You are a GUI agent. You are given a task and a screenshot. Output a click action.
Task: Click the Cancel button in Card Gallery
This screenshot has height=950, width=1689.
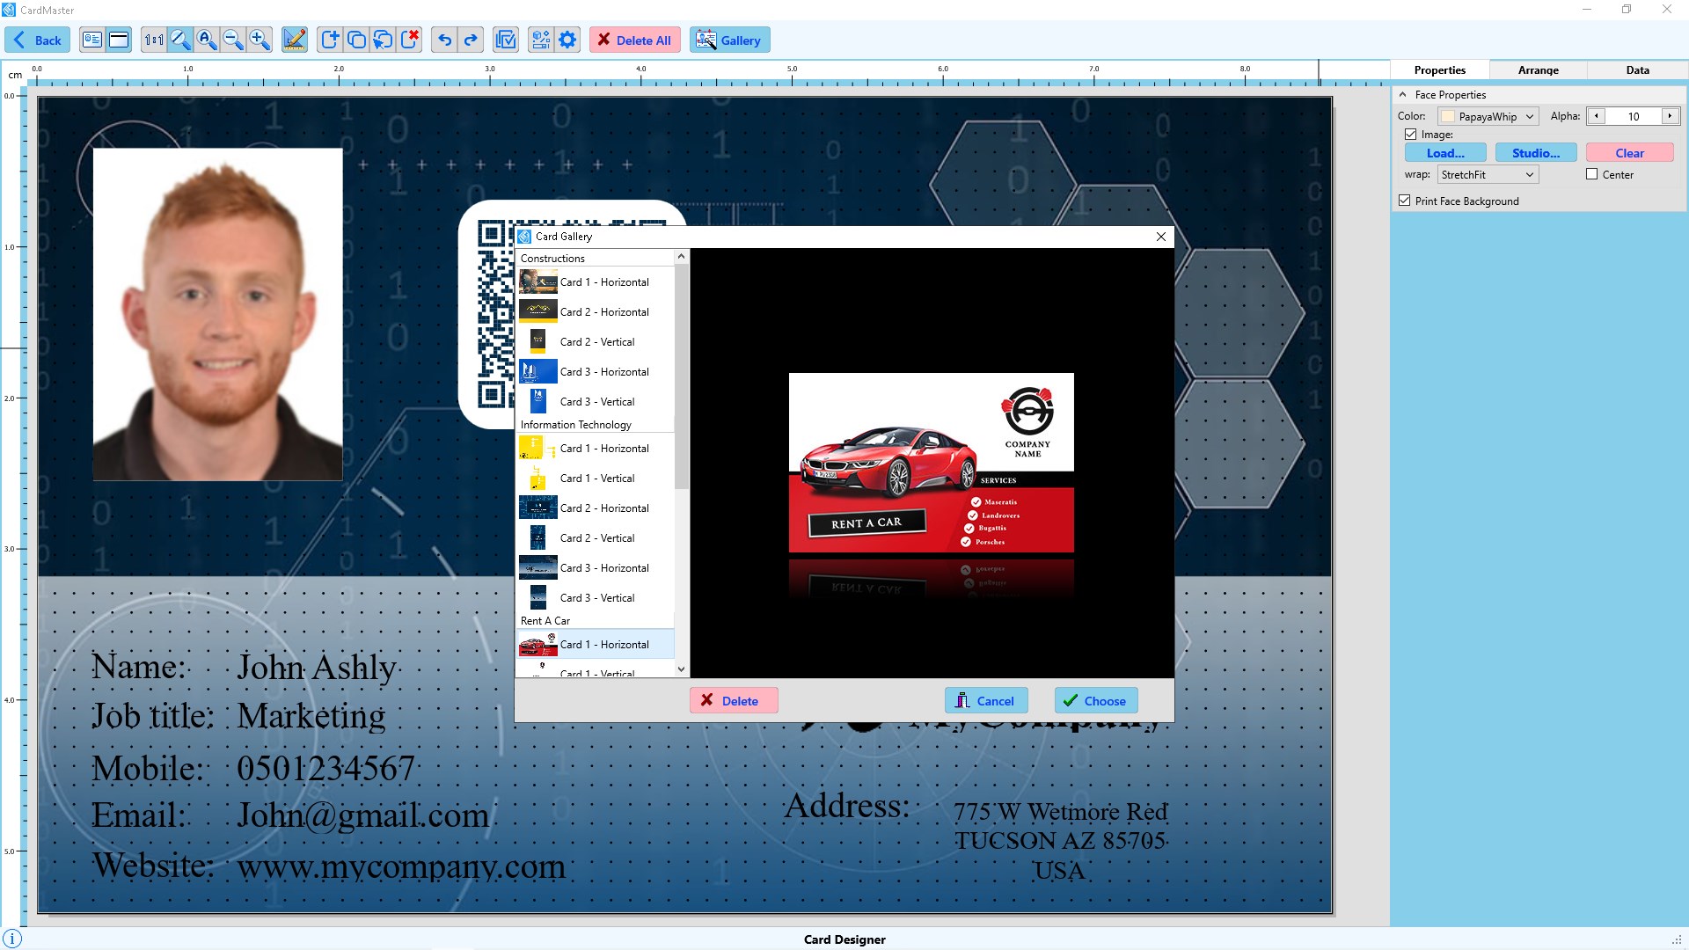point(985,700)
